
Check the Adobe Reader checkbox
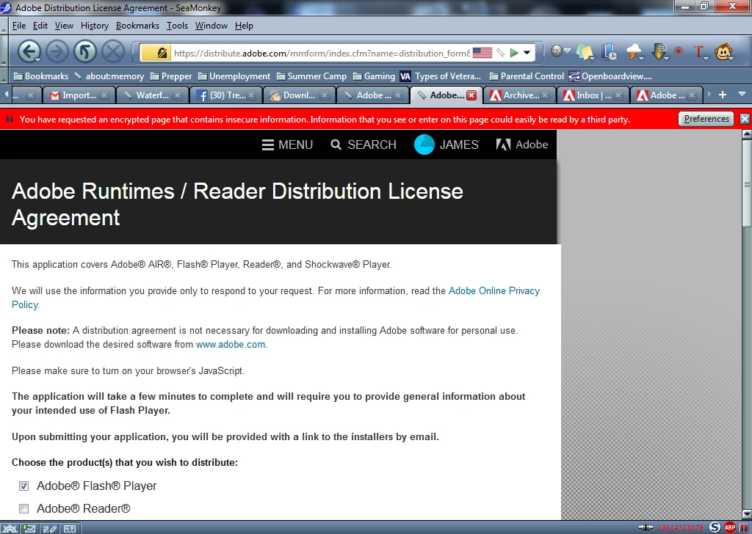pos(23,508)
